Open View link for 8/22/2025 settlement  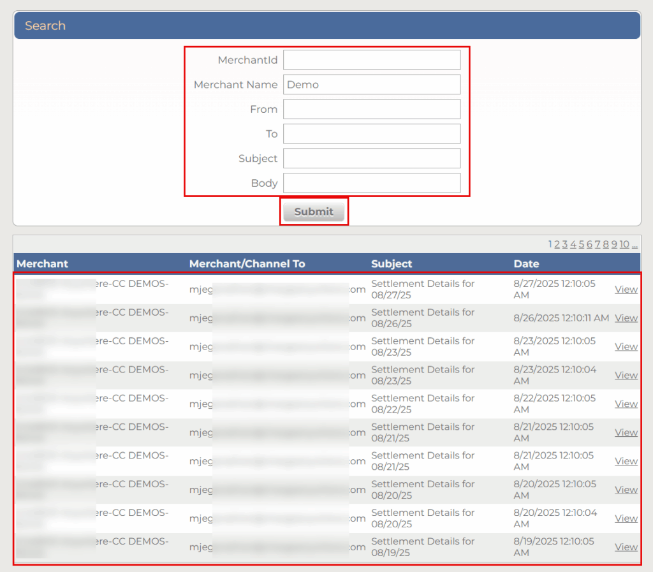(x=626, y=404)
